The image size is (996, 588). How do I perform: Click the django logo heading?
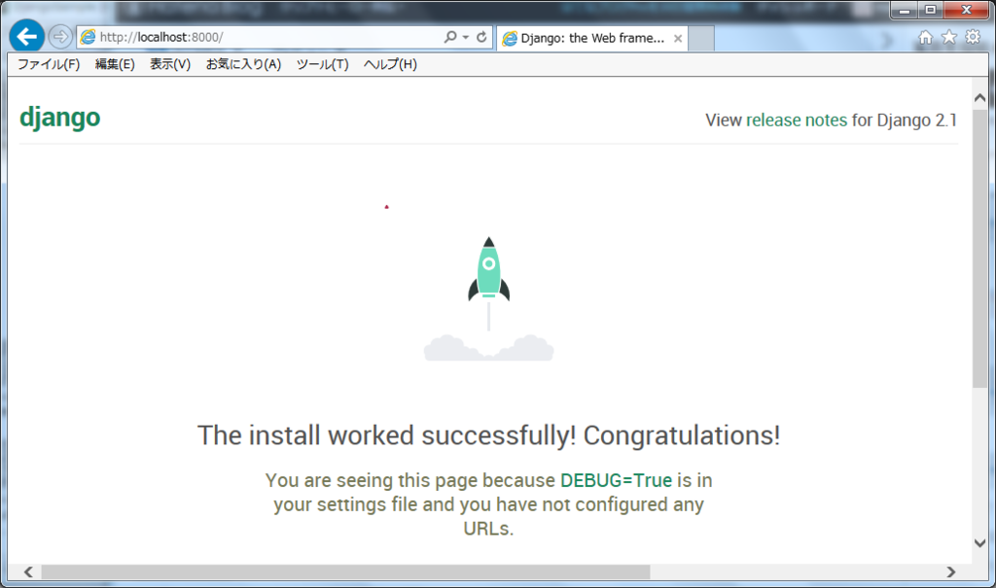[59, 118]
